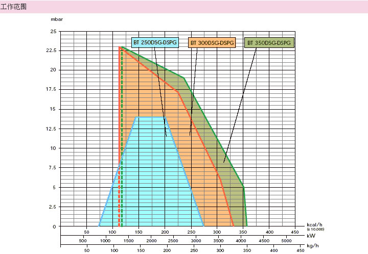368x254 pixels.
Task: Click the kW axis unit label
Action: 310,236
